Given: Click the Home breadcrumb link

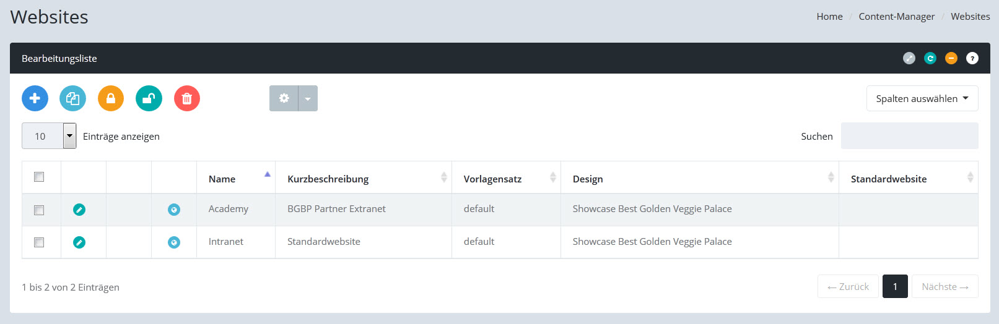Looking at the screenshot, I should pyautogui.click(x=829, y=17).
